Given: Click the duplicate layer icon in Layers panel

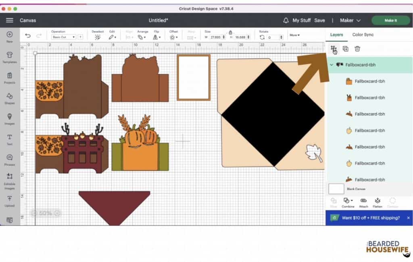Looking at the screenshot, I should [345, 48].
